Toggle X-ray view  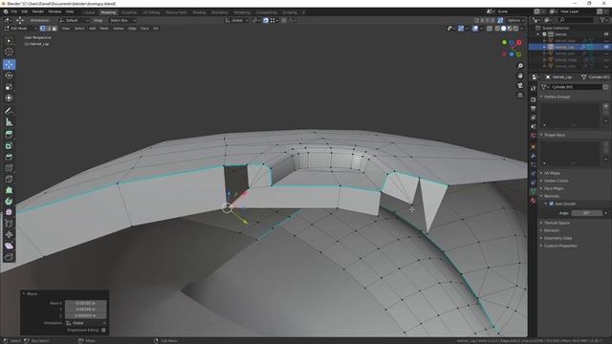coord(489,29)
